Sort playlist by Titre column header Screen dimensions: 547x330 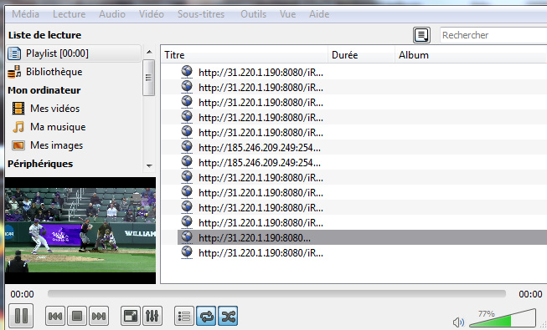245,55
